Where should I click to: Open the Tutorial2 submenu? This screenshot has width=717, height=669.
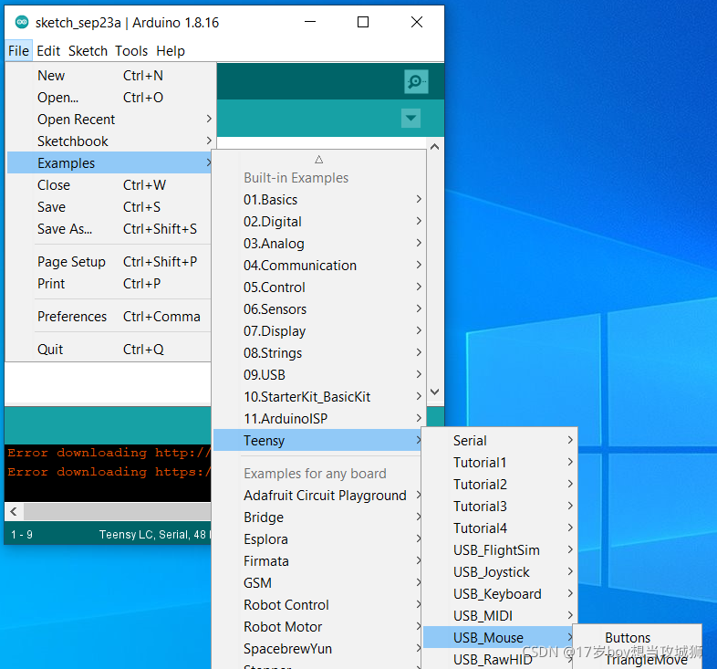click(x=499, y=485)
